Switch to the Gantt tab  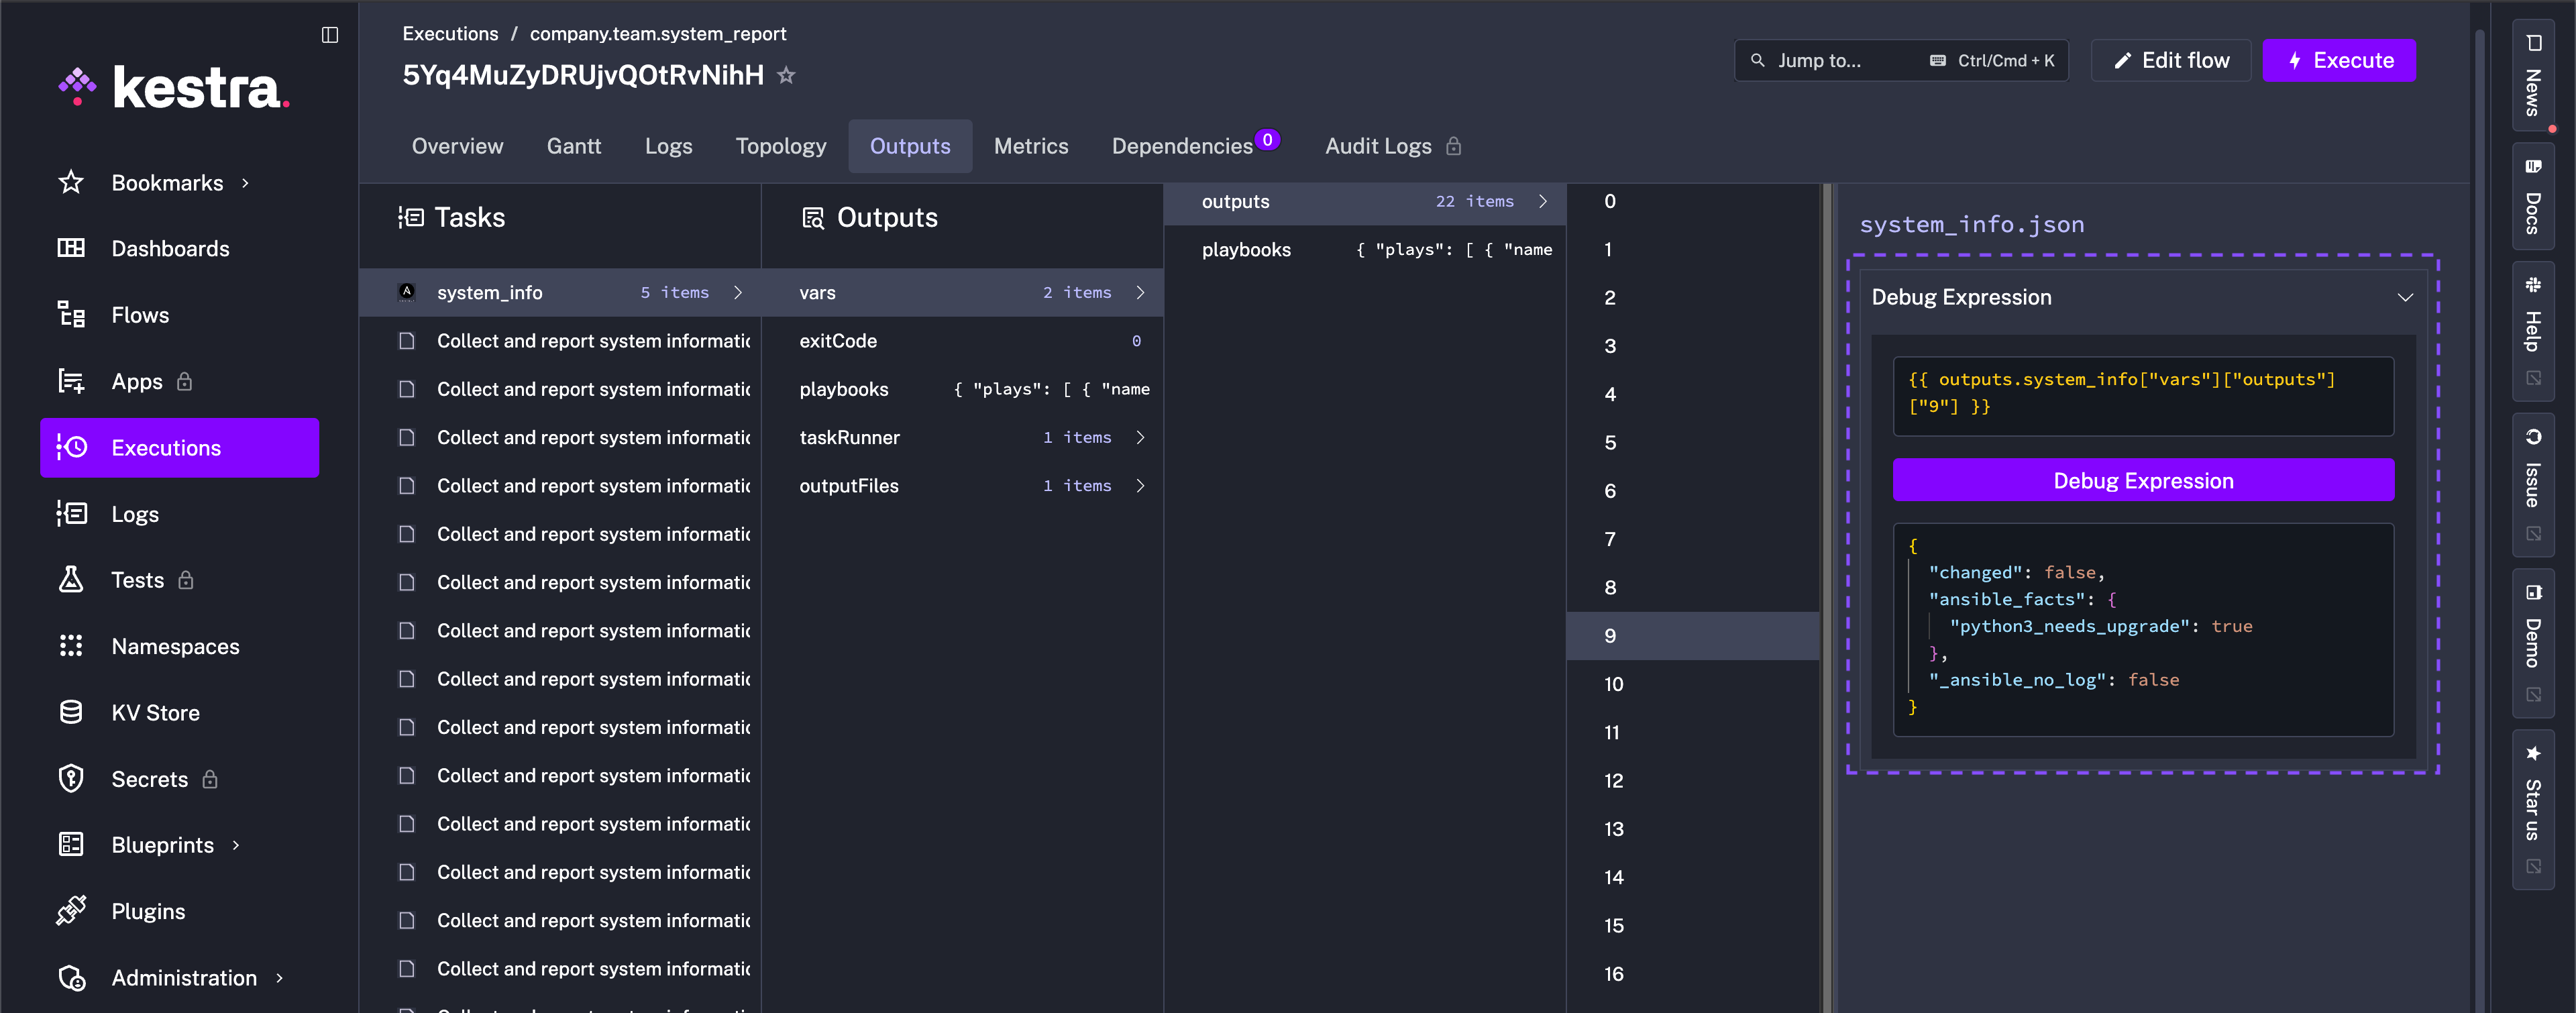point(573,146)
